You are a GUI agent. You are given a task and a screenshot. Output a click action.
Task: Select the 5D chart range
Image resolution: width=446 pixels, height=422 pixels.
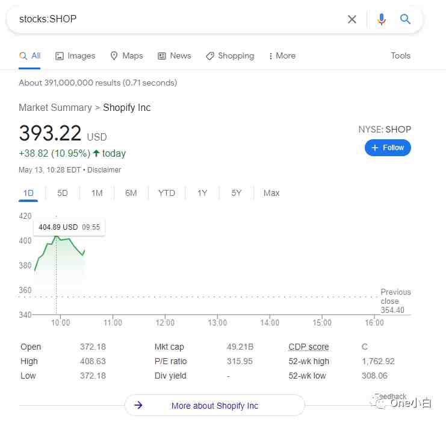tap(62, 193)
